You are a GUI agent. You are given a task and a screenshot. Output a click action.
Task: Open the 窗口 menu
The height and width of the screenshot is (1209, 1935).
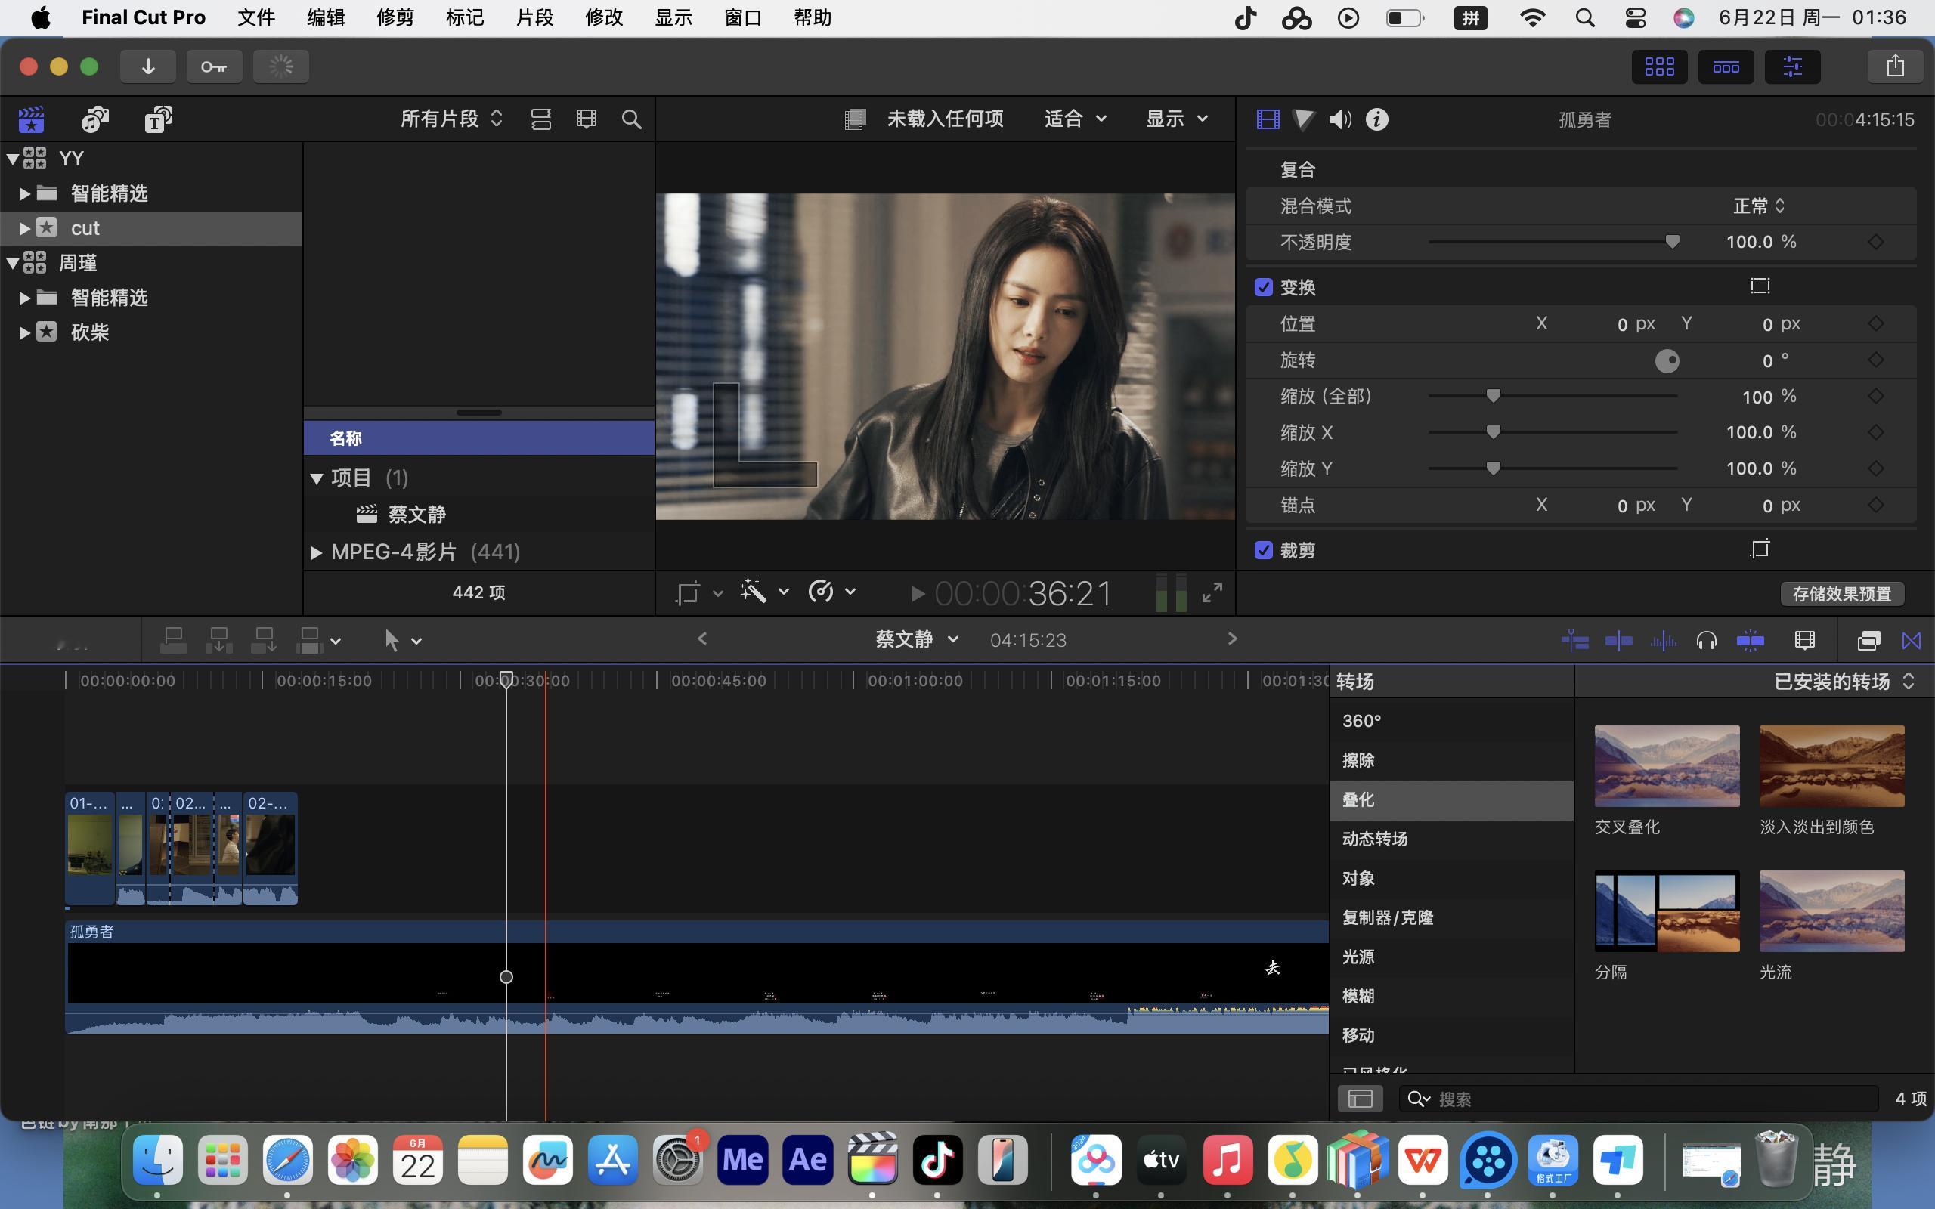pyautogui.click(x=743, y=17)
